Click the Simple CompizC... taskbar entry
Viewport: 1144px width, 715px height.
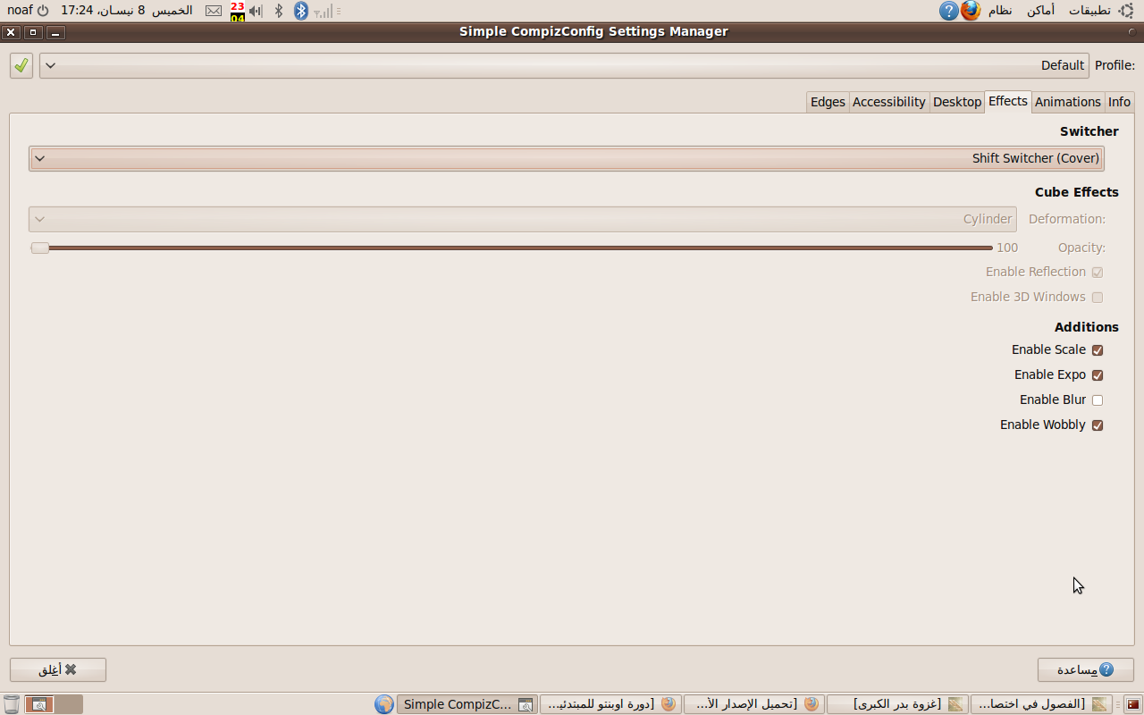[467, 704]
